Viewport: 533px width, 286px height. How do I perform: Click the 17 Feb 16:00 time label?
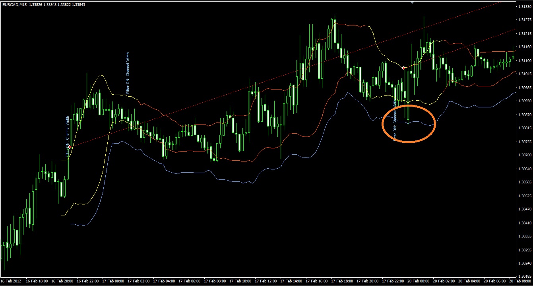coord(317,281)
